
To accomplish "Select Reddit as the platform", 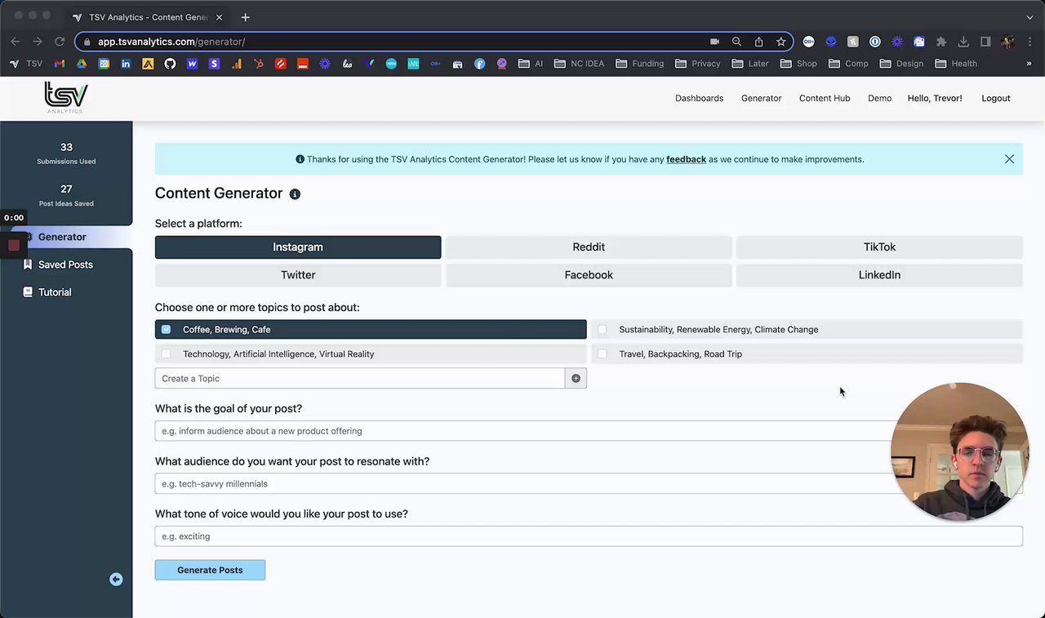I will [589, 247].
